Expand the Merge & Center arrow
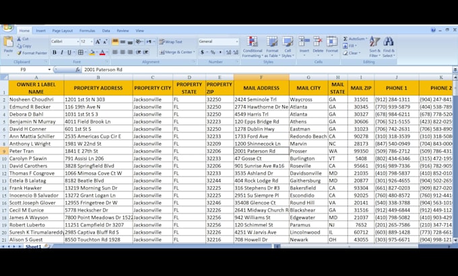The image size is (458, 276). (194, 52)
